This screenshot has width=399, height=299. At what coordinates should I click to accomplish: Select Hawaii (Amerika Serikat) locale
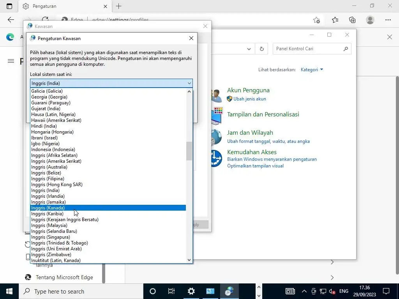[x=108, y=120]
